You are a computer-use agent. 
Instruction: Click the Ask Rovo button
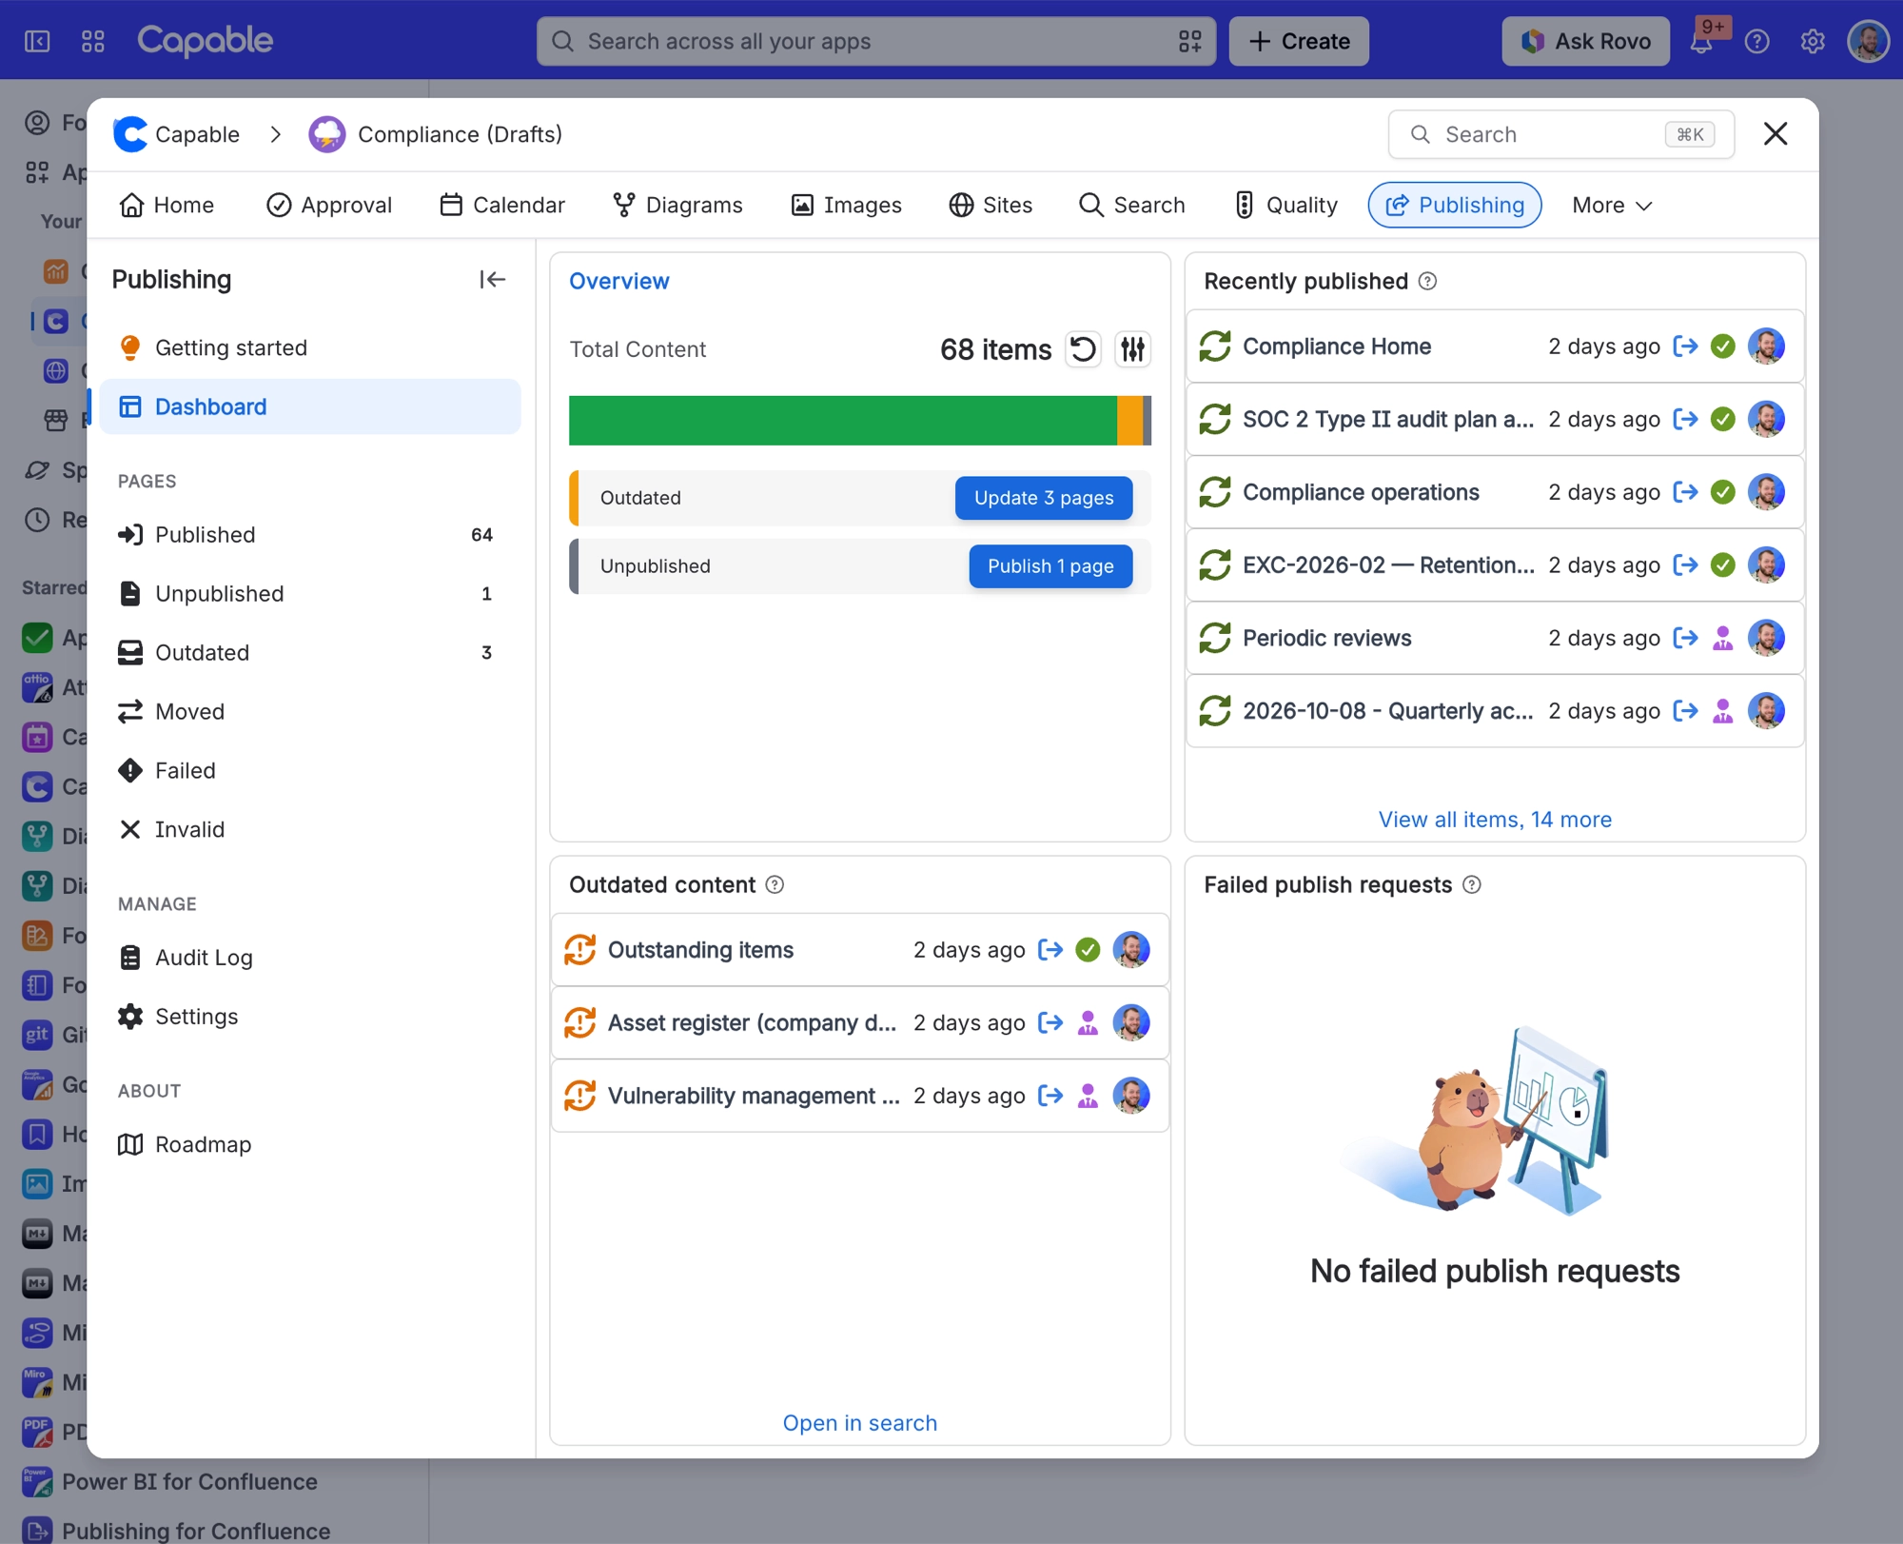1585,41
